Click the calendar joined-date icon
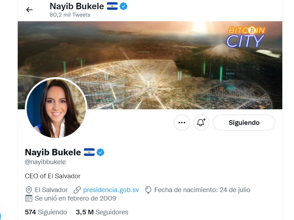This screenshot has height=220, width=294. 29,198
